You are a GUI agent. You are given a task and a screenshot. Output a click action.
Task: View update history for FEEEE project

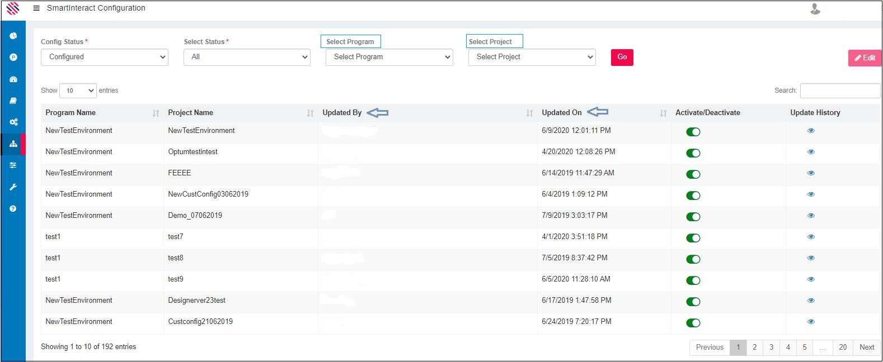[x=811, y=173]
